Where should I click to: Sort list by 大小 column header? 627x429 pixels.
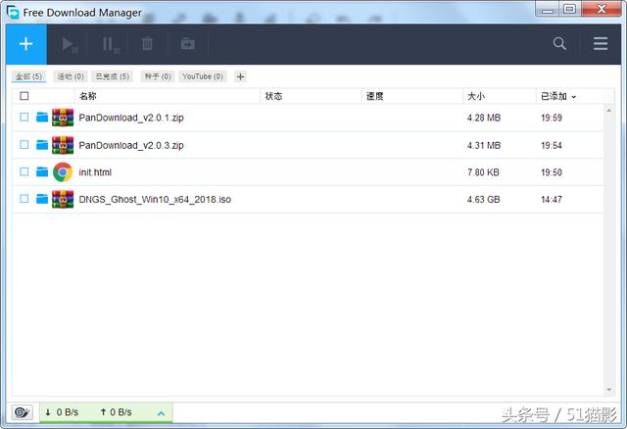[476, 96]
